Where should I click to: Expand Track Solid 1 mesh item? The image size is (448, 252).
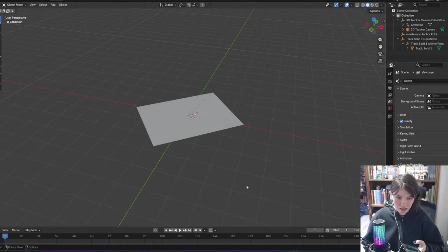click(x=407, y=48)
